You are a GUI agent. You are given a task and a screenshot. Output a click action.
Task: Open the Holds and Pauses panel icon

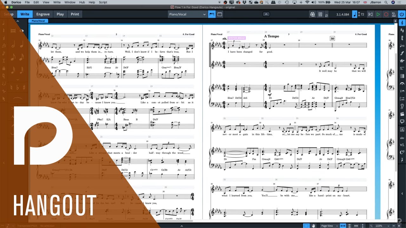tap(402, 84)
